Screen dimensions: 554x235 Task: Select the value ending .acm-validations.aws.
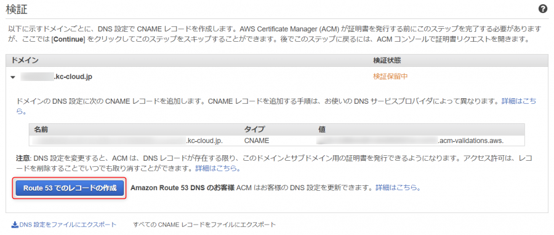tap(410, 141)
